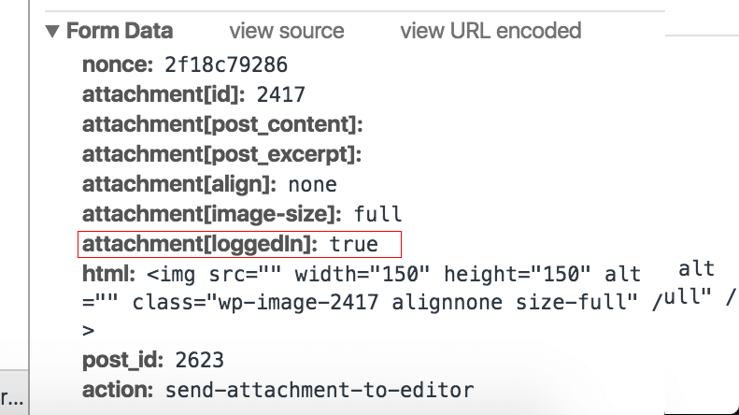Select the image-size value full

[x=378, y=214]
